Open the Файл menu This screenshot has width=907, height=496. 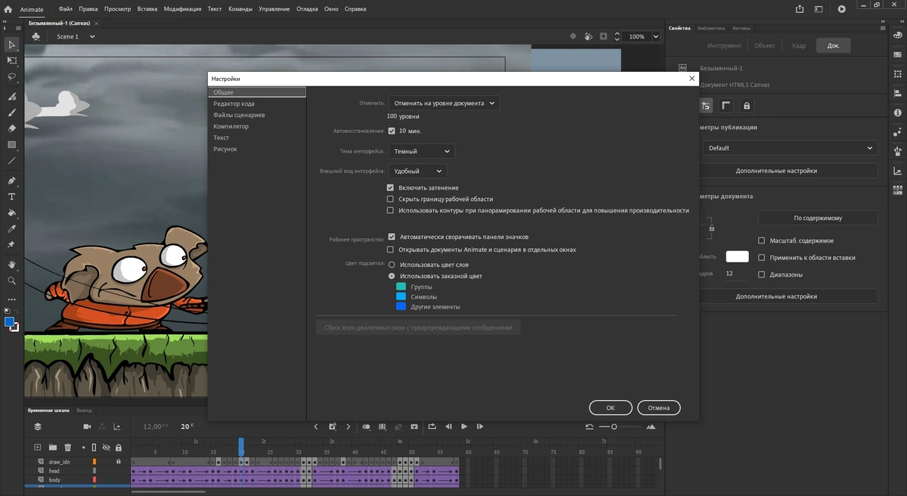pyautogui.click(x=65, y=9)
